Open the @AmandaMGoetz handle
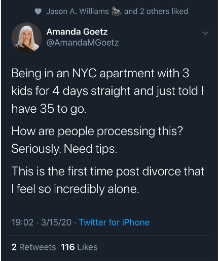The image size is (219, 261). 83,42
